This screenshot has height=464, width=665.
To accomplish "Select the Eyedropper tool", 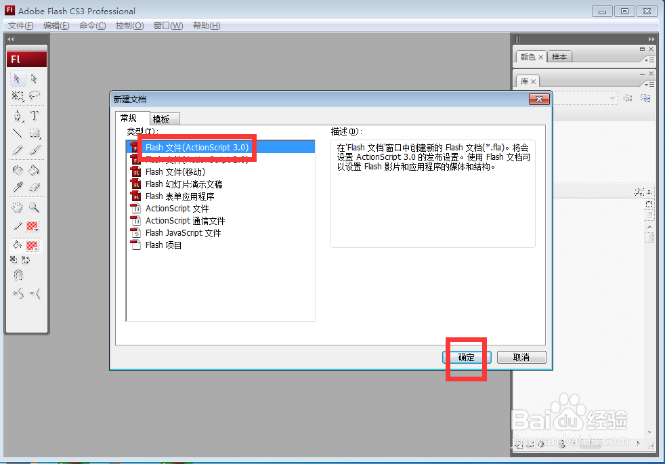I will pos(18,187).
